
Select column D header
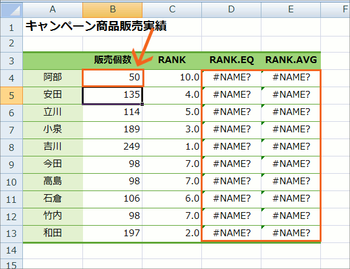(231, 9)
